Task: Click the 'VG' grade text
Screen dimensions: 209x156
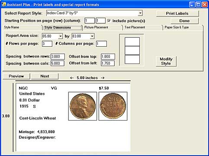Action: tap(54, 88)
